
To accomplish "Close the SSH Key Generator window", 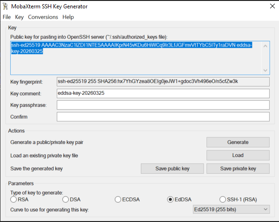I will pyautogui.click(x=272, y=6).
